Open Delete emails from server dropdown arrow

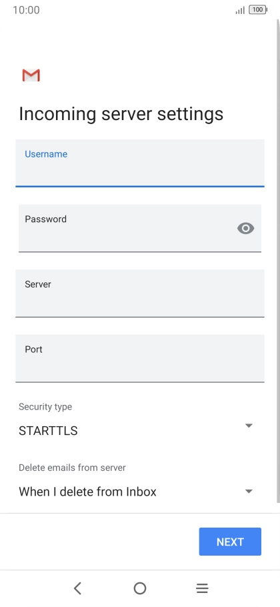(249, 491)
